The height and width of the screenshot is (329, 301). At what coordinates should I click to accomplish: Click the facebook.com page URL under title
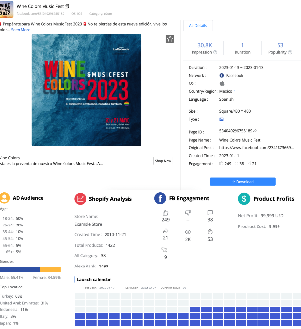coord(41,14)
